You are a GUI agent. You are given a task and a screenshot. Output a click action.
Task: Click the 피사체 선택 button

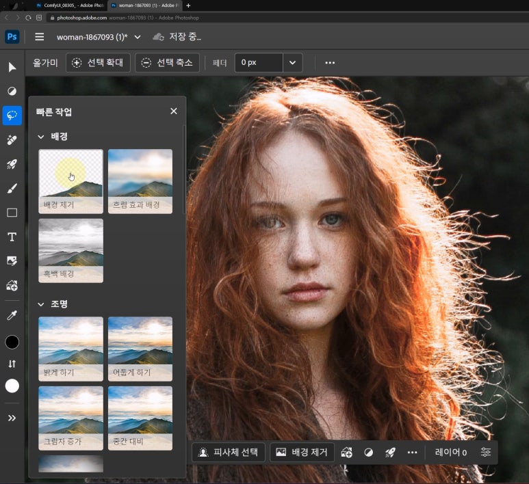tap(229, 453)
